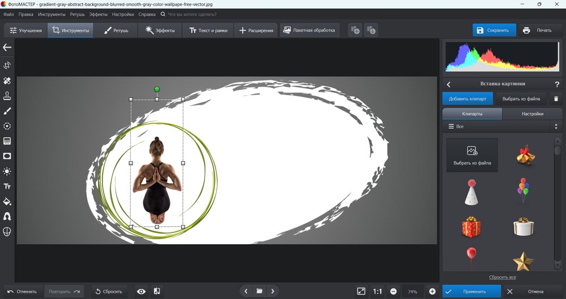Toggle before/after split comparison view
This screenshot has width=566, height=299.
tap(157, 291)
